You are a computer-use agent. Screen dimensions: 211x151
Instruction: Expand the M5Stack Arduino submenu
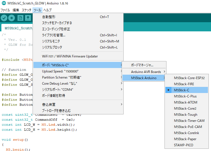(x=144, y=78)
